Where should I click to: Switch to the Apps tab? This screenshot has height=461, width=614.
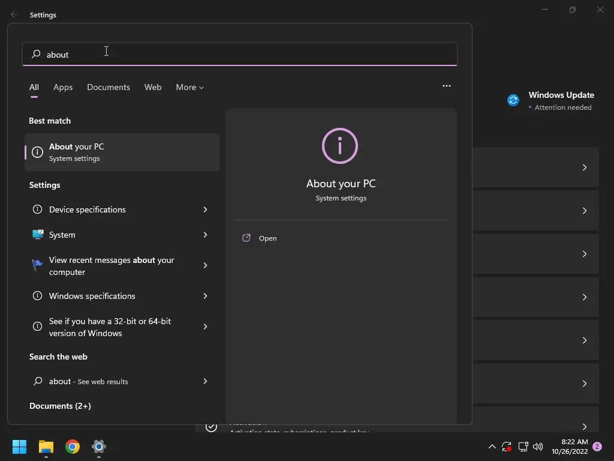coord(63,87)
